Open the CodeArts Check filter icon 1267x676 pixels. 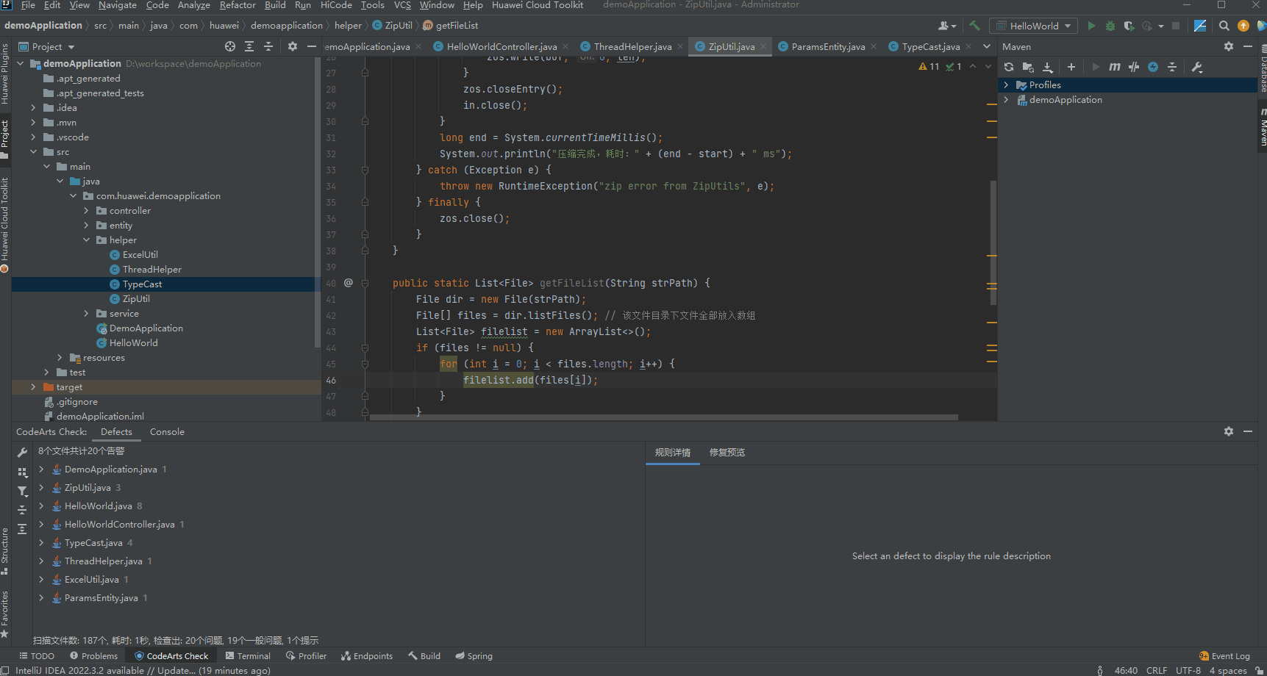[22, 491]
